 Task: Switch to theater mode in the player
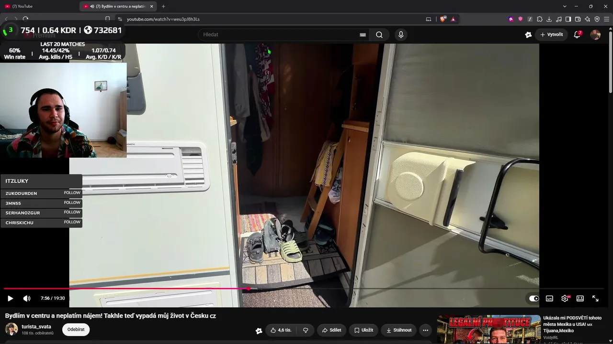580,298
